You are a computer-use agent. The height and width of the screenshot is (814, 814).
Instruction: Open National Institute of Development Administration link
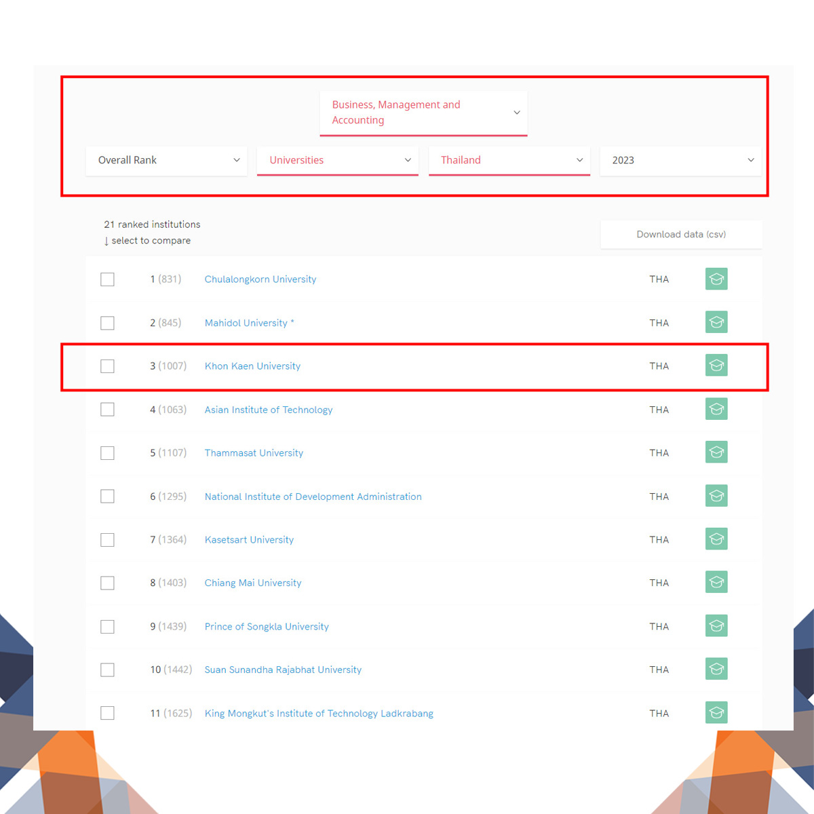point(313,497)
